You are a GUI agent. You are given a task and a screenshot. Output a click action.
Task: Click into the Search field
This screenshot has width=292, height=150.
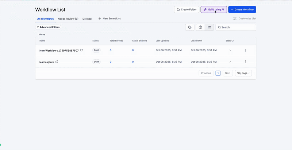(x=237, y=27)
